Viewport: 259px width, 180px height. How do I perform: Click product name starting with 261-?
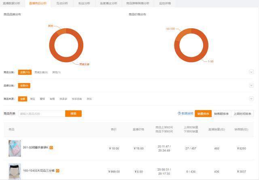pyautogui.click(x=36, y=147)
